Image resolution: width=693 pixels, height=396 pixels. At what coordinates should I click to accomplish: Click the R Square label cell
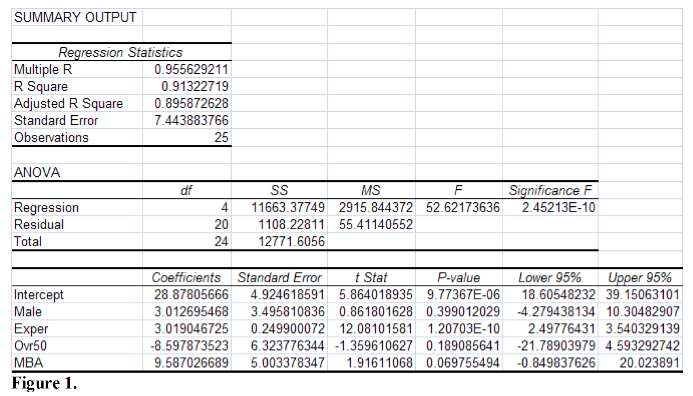coord(41,86)
